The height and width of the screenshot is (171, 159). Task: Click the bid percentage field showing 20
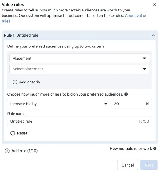coord(131,104)
